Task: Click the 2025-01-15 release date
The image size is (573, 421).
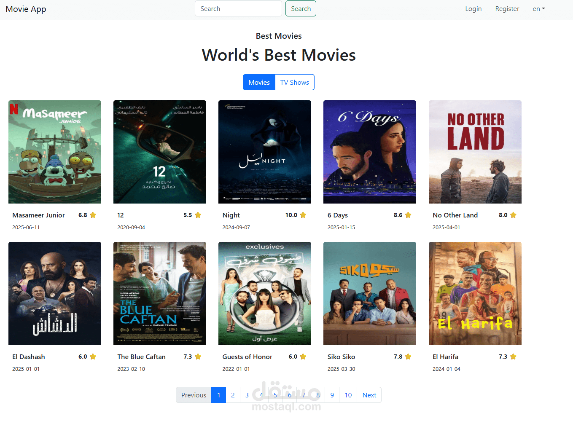Action: (x=341, y=227)
